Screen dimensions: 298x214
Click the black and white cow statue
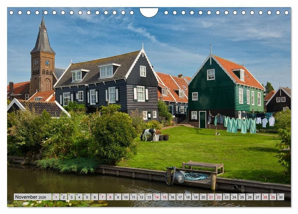pos(149,134)
